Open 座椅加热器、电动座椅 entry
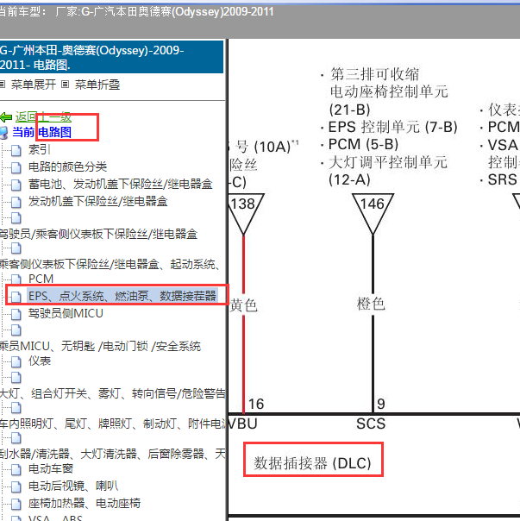The height and width of the screenshot is (521, 520). pos(85,503)
